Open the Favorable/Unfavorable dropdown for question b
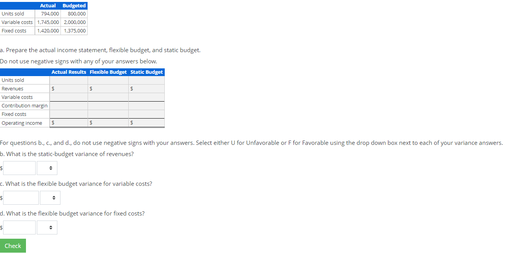507x253 pixels. coord(47,168)
